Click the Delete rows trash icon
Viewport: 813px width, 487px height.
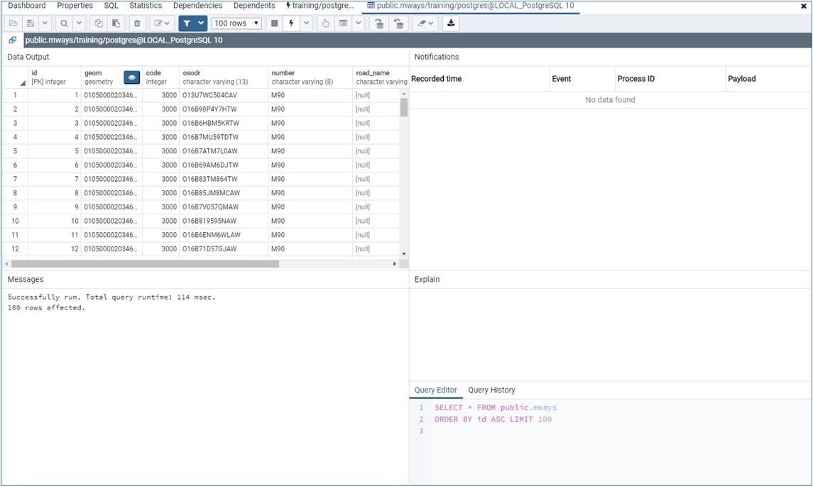click(137, 23)
